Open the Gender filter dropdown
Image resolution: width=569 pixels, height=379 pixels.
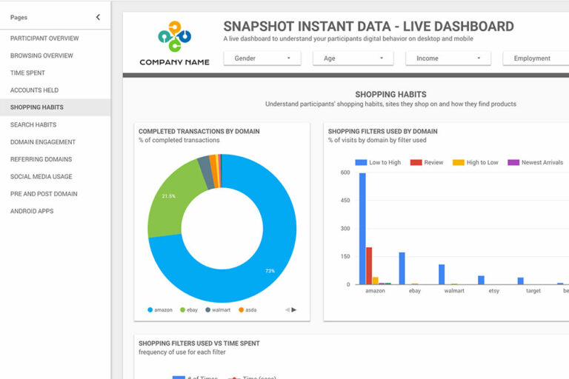[262, 58]
